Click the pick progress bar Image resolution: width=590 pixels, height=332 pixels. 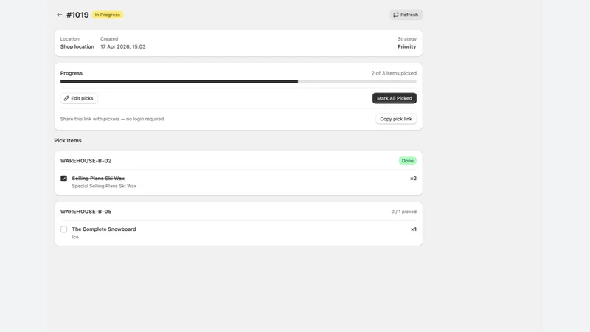(x=238, y=81)
